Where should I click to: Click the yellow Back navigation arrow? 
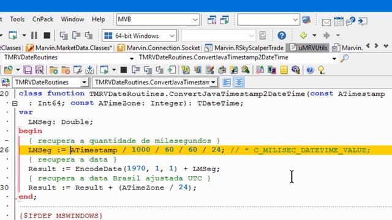pos(303,35)
